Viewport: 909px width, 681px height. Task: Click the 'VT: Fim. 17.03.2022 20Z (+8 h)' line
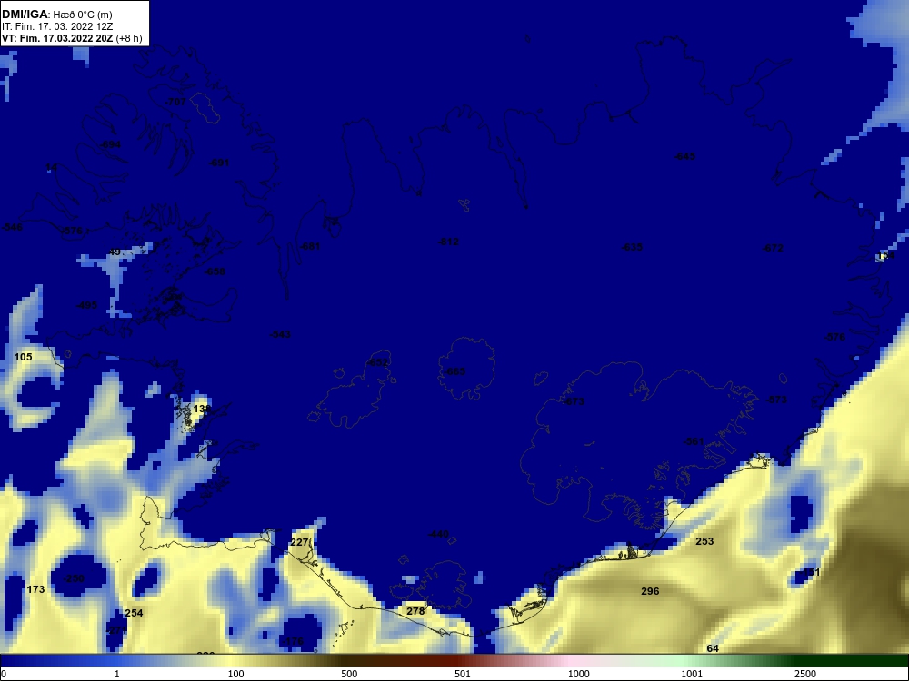point(72,39)
